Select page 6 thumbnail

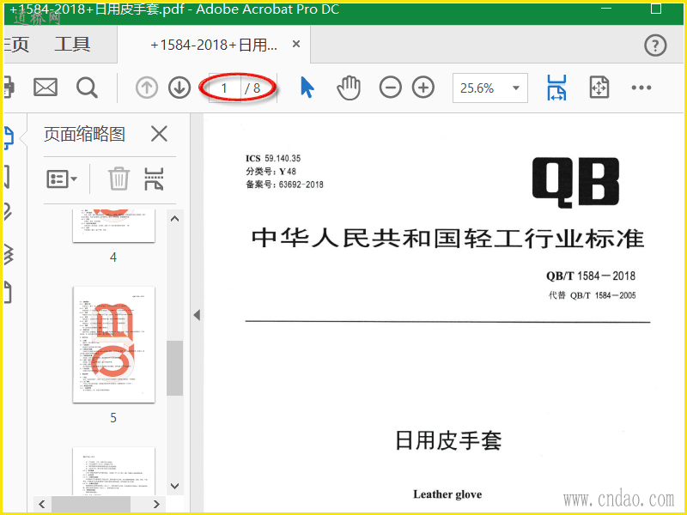pos(113,471)
